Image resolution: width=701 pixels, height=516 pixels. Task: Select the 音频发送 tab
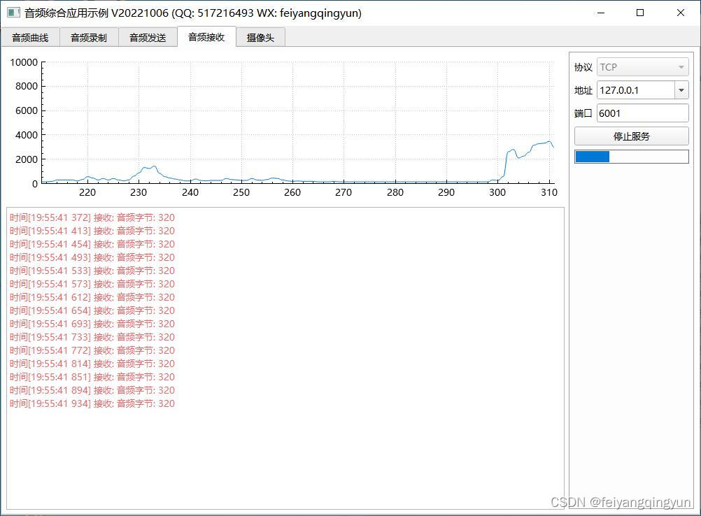[x=148, y=38]
